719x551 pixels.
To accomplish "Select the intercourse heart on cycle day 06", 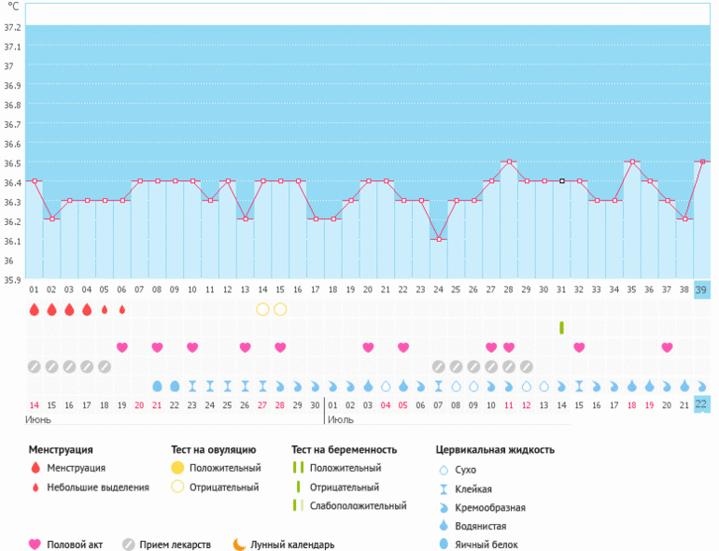I will pyautogui.click(x=121, y=347).
